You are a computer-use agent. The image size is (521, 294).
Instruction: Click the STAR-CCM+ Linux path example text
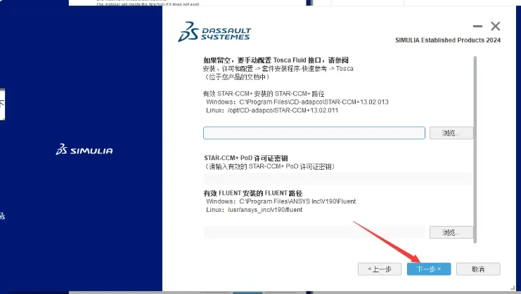[x=272, y=110]
